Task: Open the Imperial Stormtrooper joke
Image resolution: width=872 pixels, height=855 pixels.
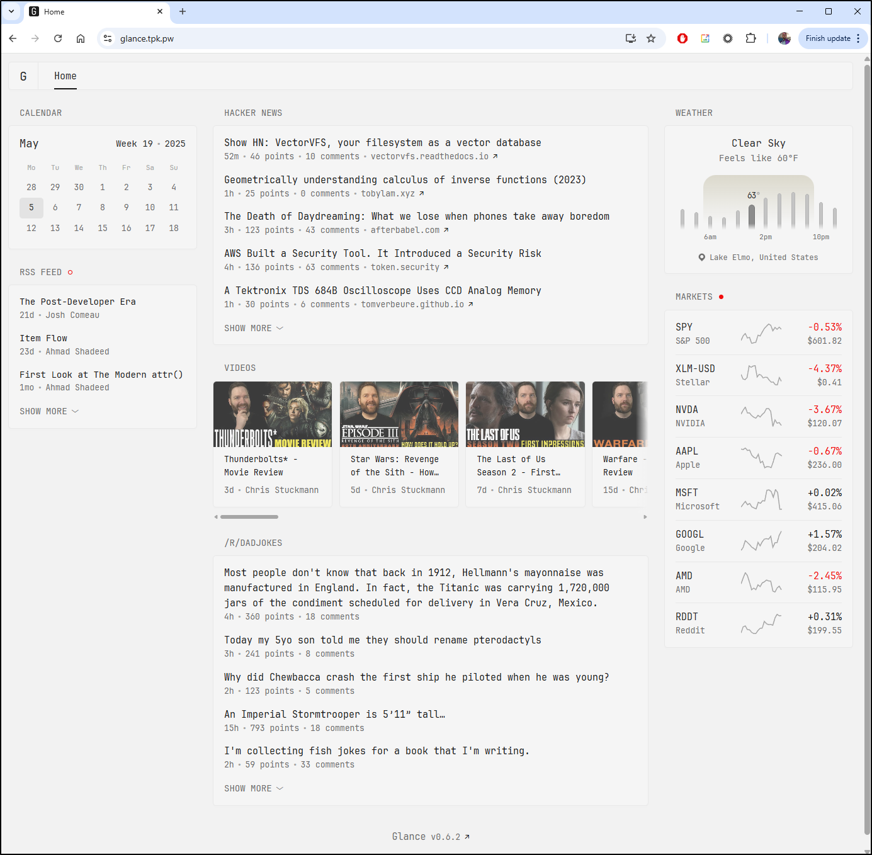Action: [x=334, y=715]
